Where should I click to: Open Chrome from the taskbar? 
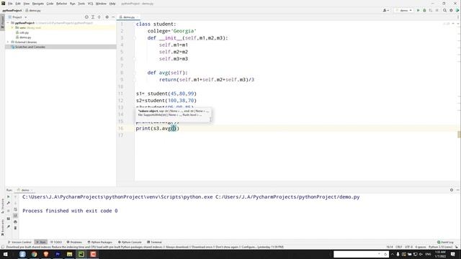click(34, 254)
